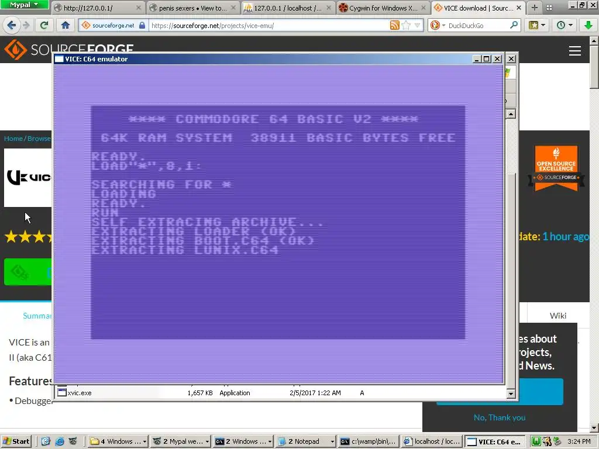Image resolution: width=599 pixels, height=449 pixels.
Task: Click the safely remove hardware tray icon
Action: click(x=557, y=441)
